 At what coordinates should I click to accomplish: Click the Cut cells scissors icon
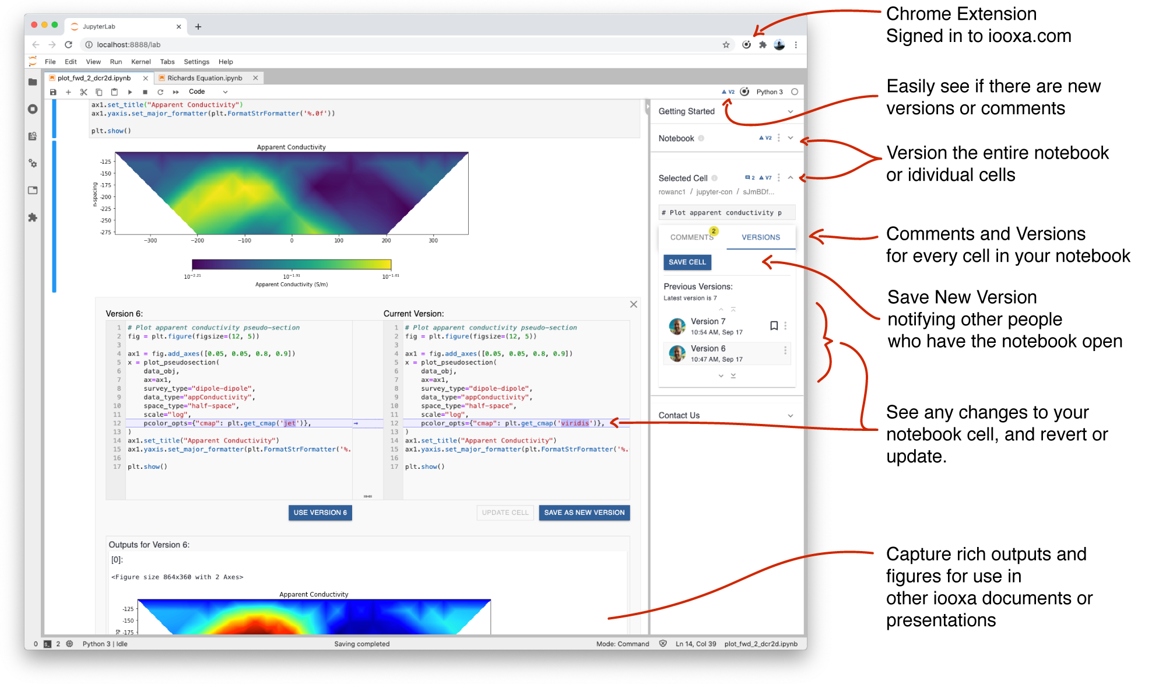click(x=83, y=92)
